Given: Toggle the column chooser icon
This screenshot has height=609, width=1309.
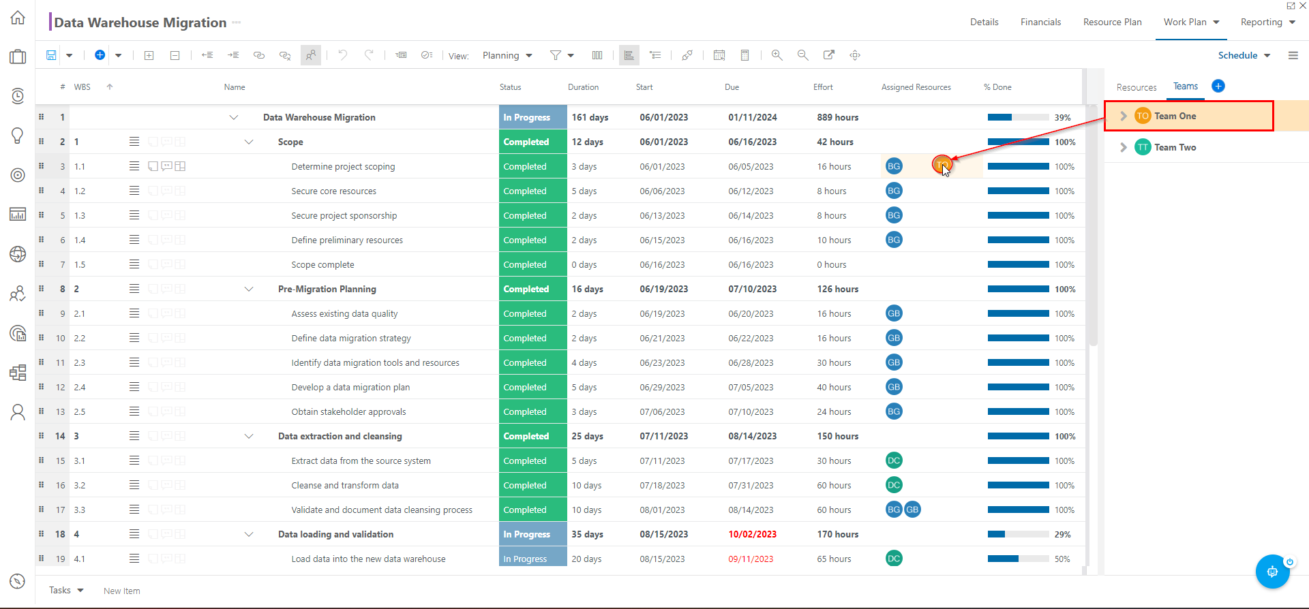Looking at the screenshot, I should (597, 55).
